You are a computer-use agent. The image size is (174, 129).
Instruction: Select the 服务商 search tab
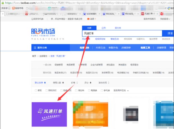[118, 28]
